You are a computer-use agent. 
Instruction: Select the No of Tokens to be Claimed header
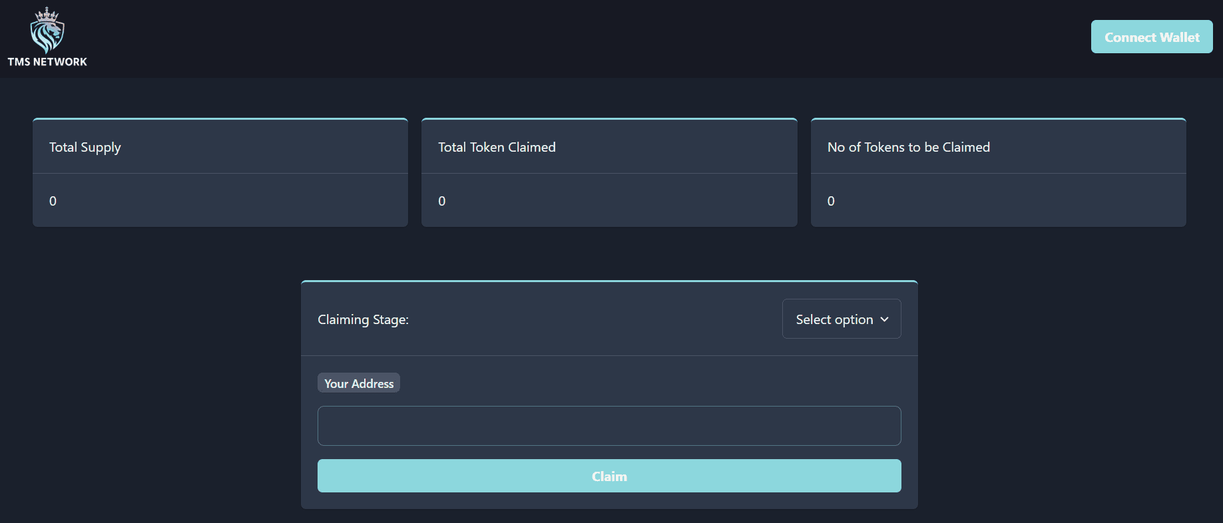(x=908, y=147)
